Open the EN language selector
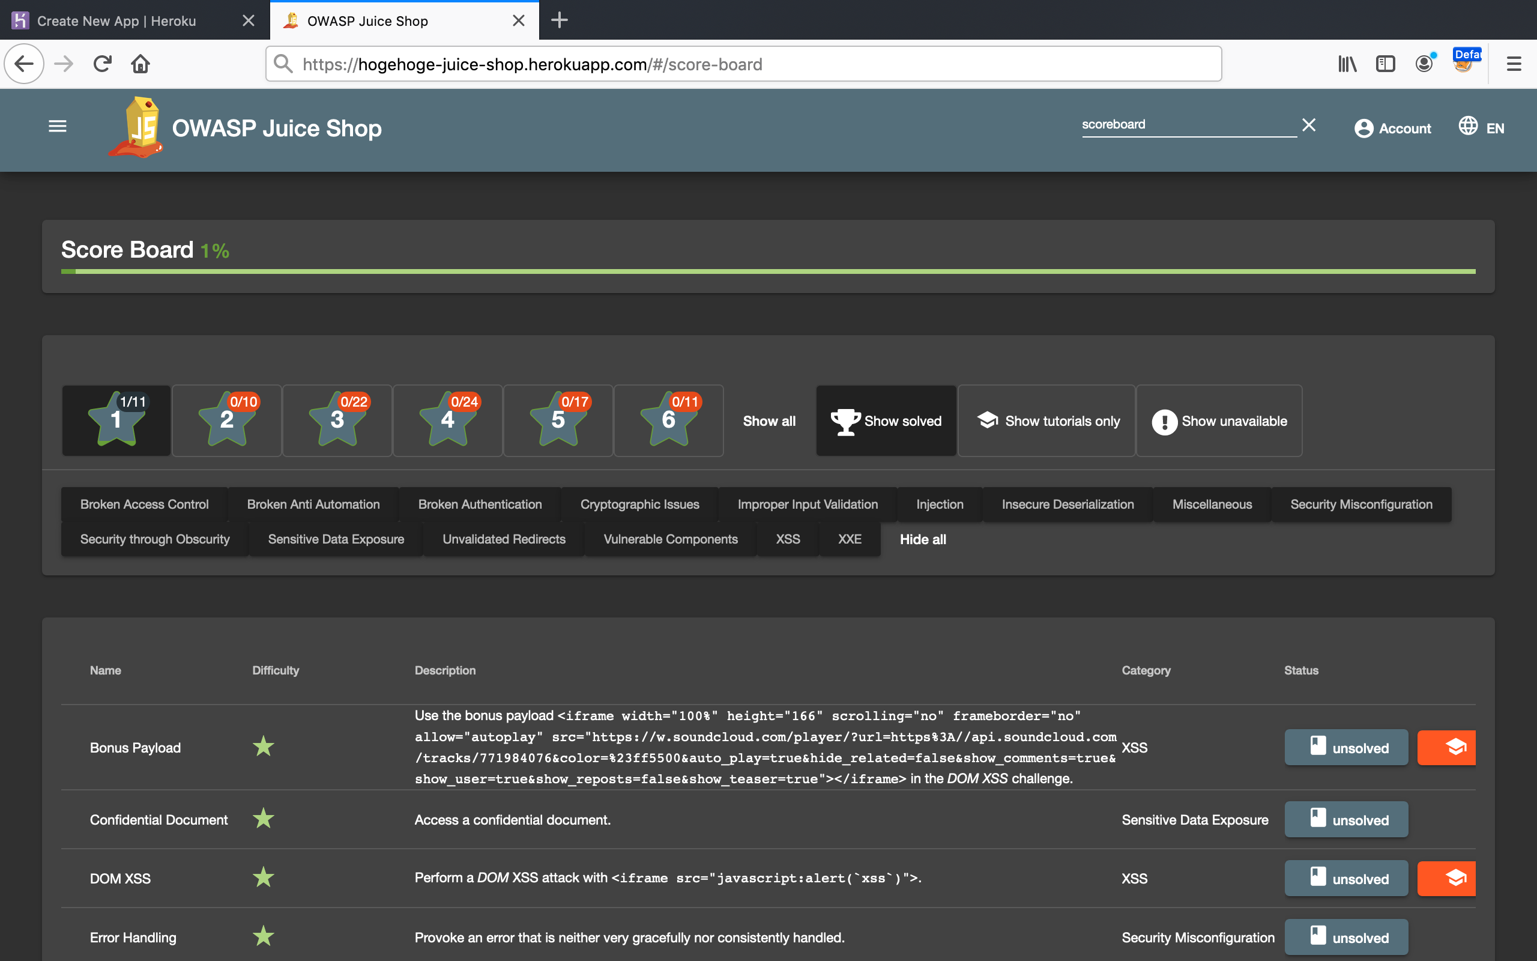 pyautogui.click(x=1481, y=128)
